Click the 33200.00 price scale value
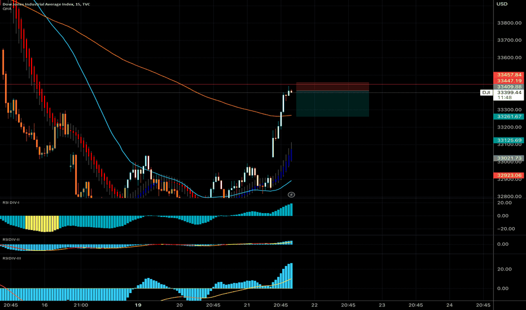This screenshot has width=526, height=310. click(x=509, y=127)
